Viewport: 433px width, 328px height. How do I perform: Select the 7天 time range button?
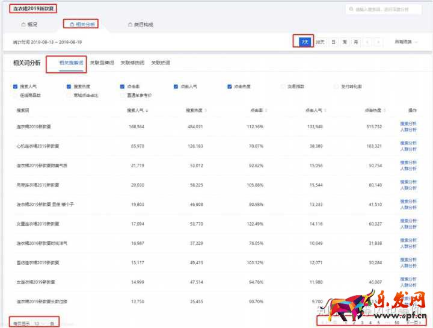click(x=305, y=42)
